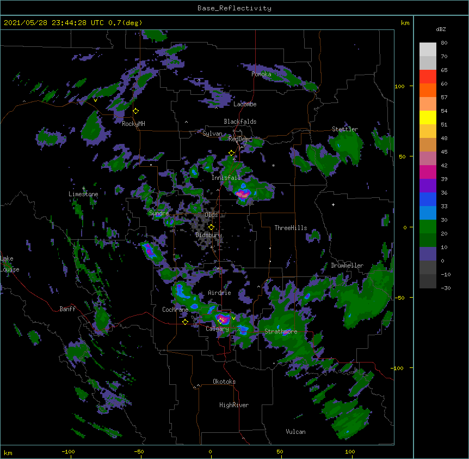This screenshot has width=469, height=459.
Task: Click the Blackfalds city label
Action: point(240,122)
